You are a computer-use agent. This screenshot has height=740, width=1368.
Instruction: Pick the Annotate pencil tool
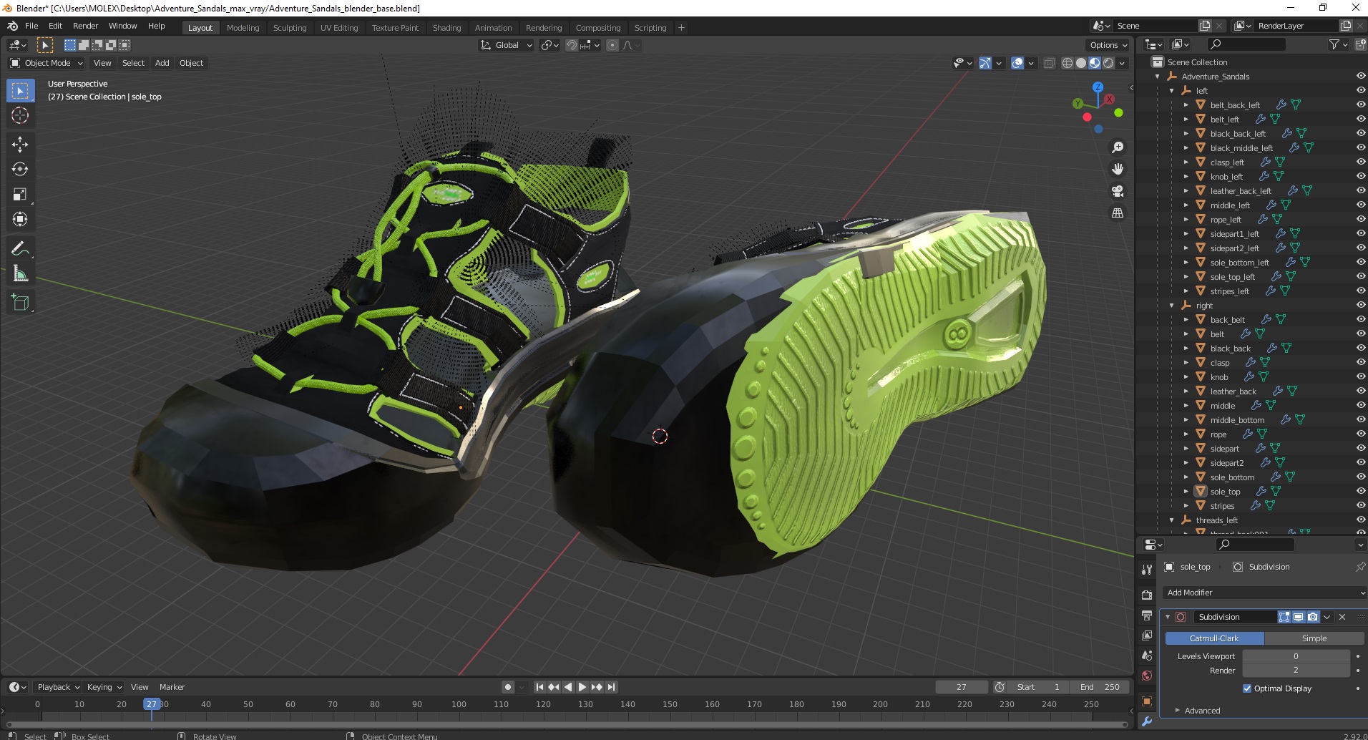(20, 249)
